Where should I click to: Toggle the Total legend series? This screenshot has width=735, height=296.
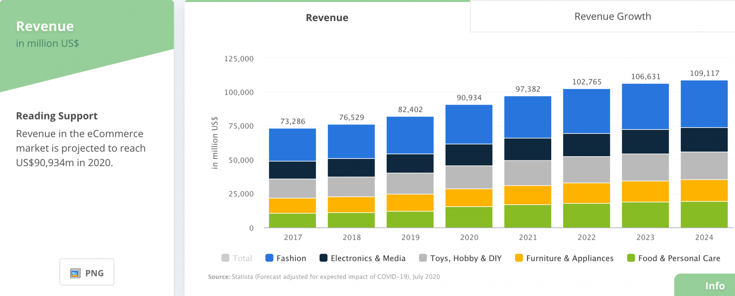237,258
